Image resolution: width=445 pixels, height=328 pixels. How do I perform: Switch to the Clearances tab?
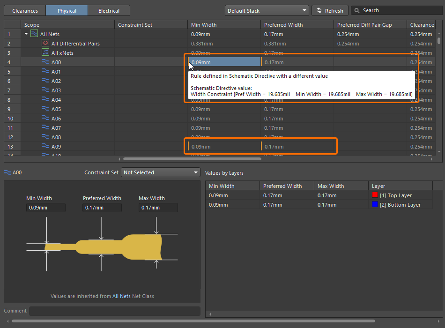(25, 11)
